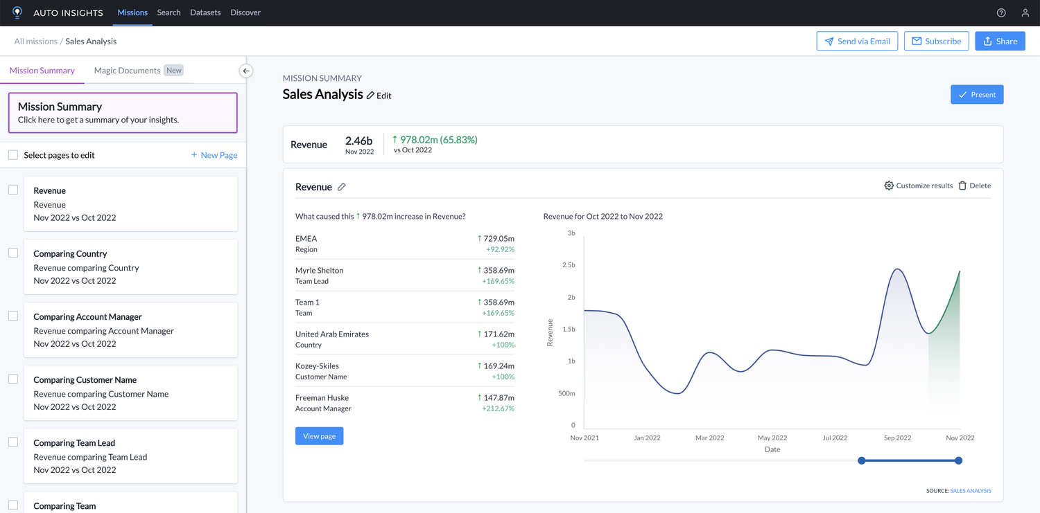Check the Comparing Team Lead page checkbox
Screen dimensions: 1040x513
[x=12, y=441]
